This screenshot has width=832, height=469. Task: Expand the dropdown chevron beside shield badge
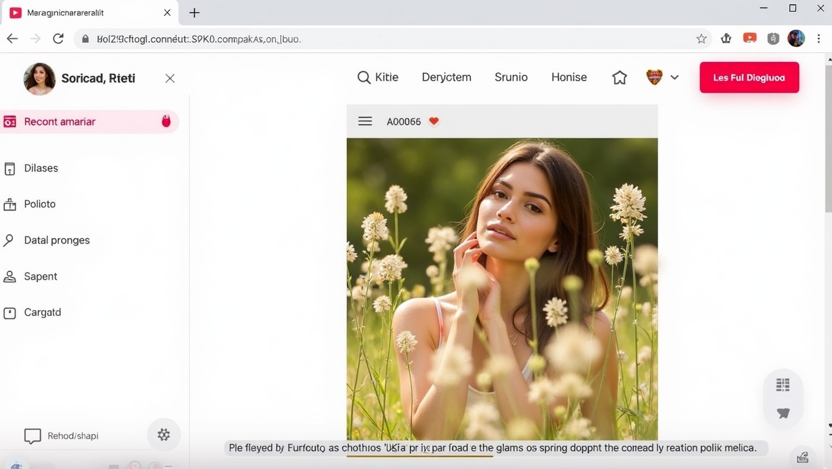(675, 78)
